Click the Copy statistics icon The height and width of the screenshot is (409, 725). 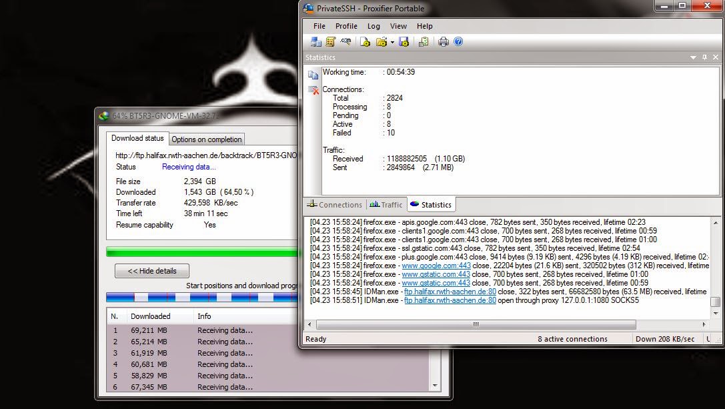pos(313,75)
